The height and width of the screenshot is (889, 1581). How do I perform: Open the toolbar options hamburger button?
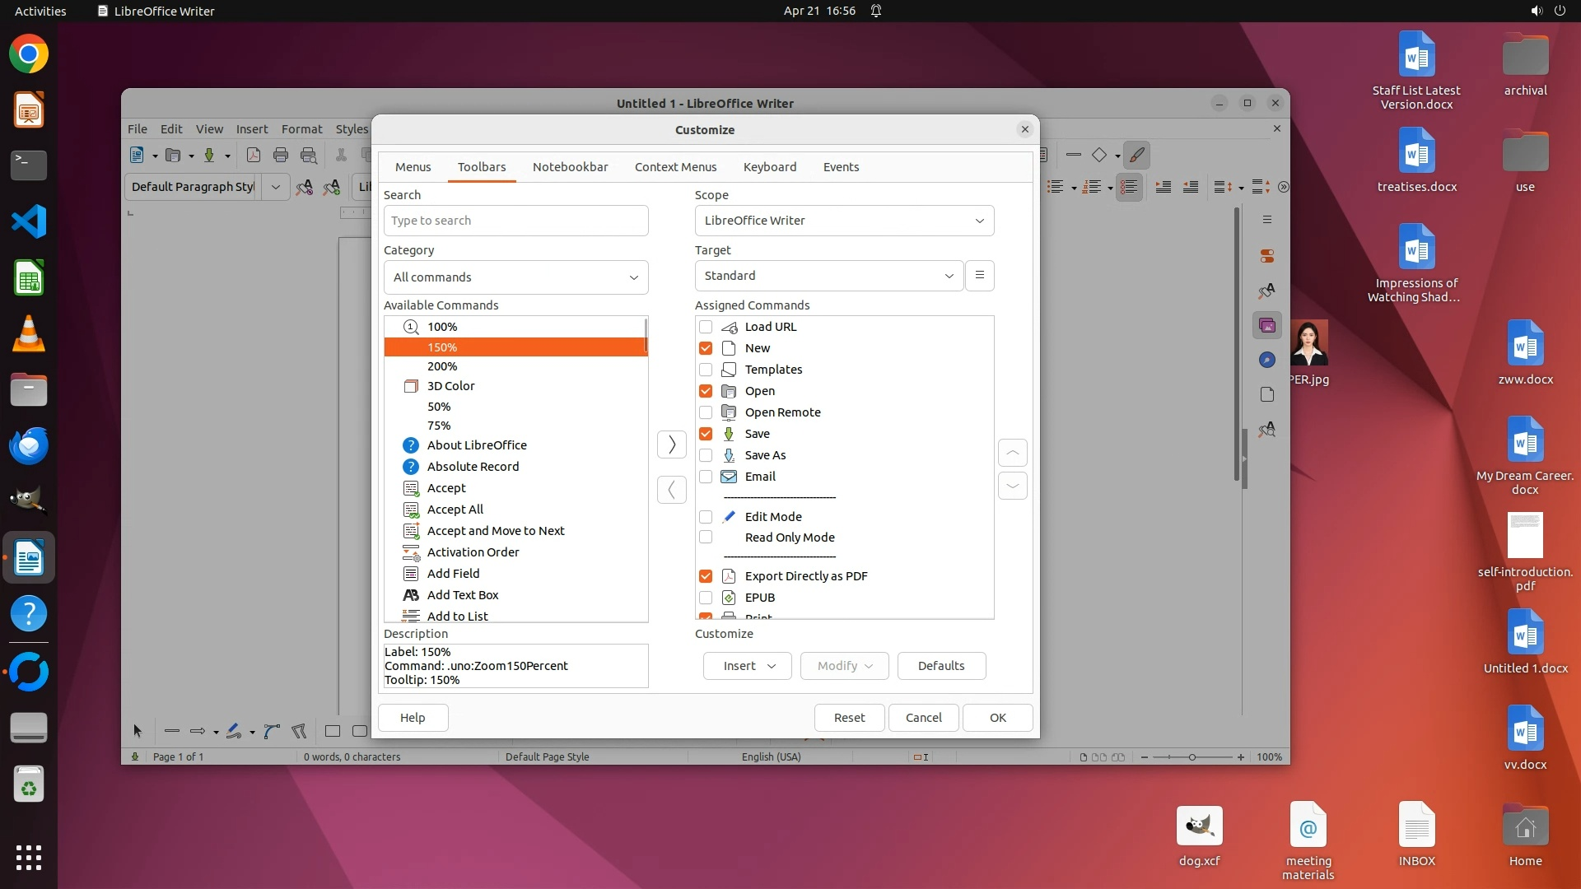coord(979,276)
